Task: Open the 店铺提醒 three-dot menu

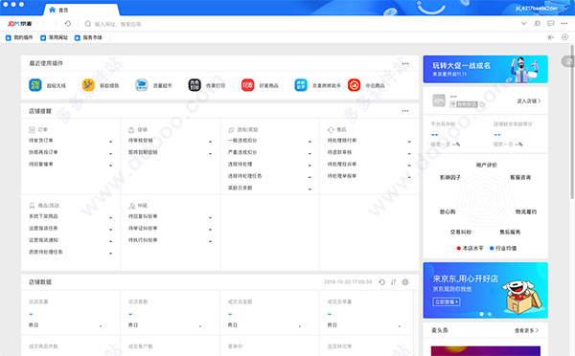Action: pyautogui.click(x=405, y=111)
